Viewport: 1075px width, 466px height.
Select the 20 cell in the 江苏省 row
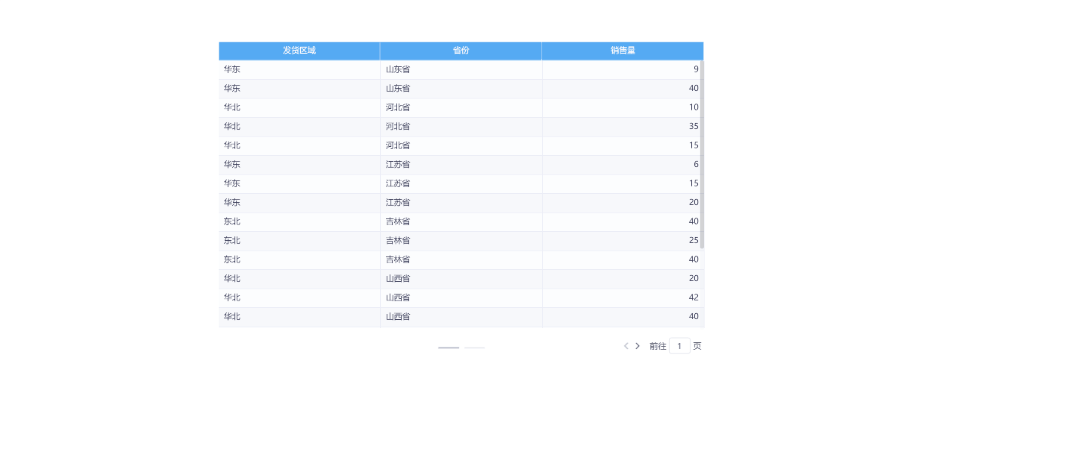[623, 203]
